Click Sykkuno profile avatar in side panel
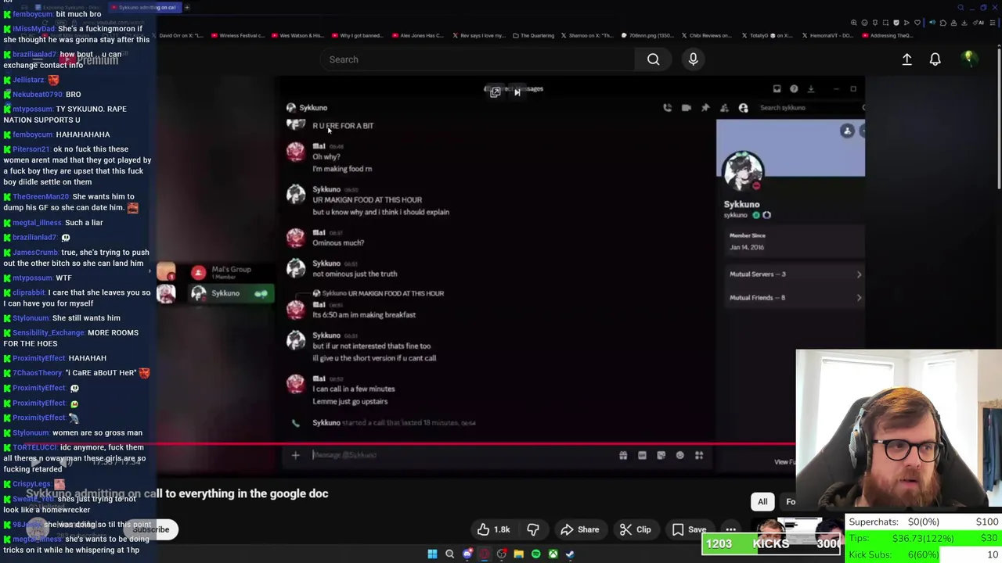1002x563 pixels. click(x=743, y=171)
